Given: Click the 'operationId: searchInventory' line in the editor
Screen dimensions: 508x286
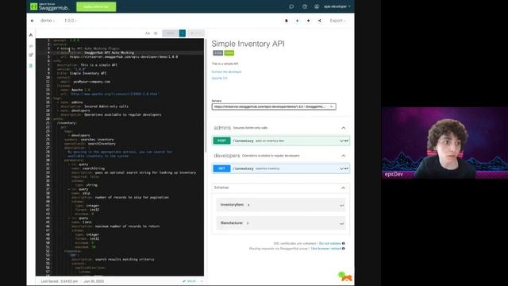Looking at the screenshot, I should click(90, 144).
